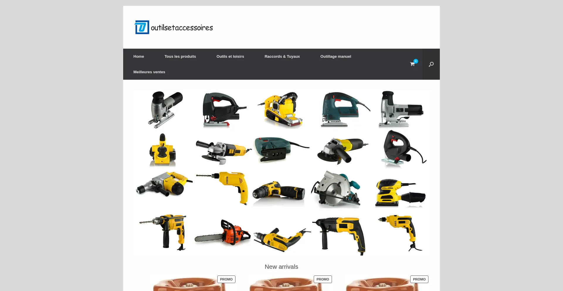Open the Home menu item
This screenshot has width=563, height=291.
tap(138, 56)
